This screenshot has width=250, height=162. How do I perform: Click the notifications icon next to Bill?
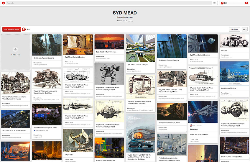(x=246, y=3)
